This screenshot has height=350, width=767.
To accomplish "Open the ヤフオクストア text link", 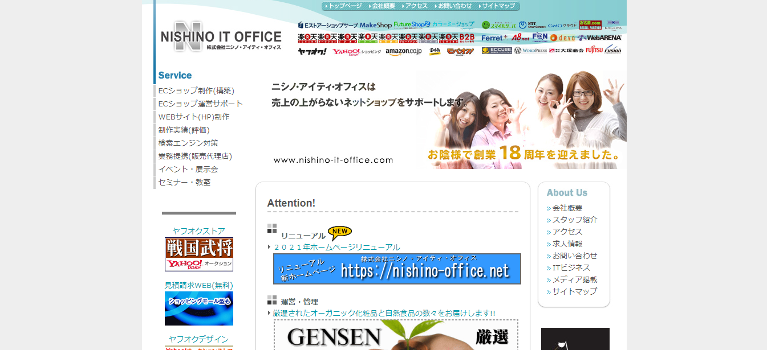I will click(x=199, y=230).
